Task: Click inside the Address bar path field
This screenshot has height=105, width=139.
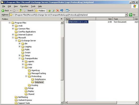Action: [67, 15]
